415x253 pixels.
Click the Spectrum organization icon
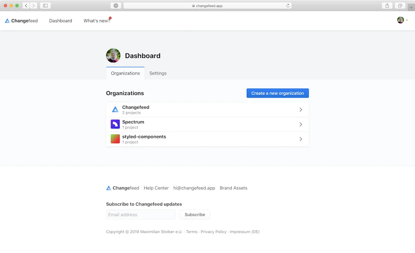[x=115, y=124]
